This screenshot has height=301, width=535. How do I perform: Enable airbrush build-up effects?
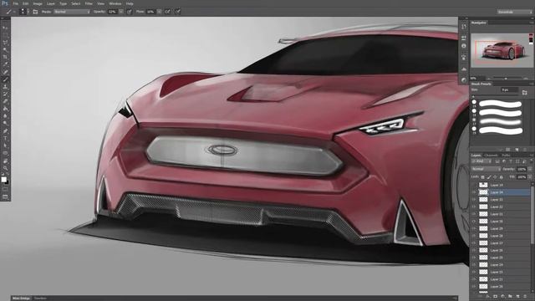pyautogui.click(x=167, y=12)
